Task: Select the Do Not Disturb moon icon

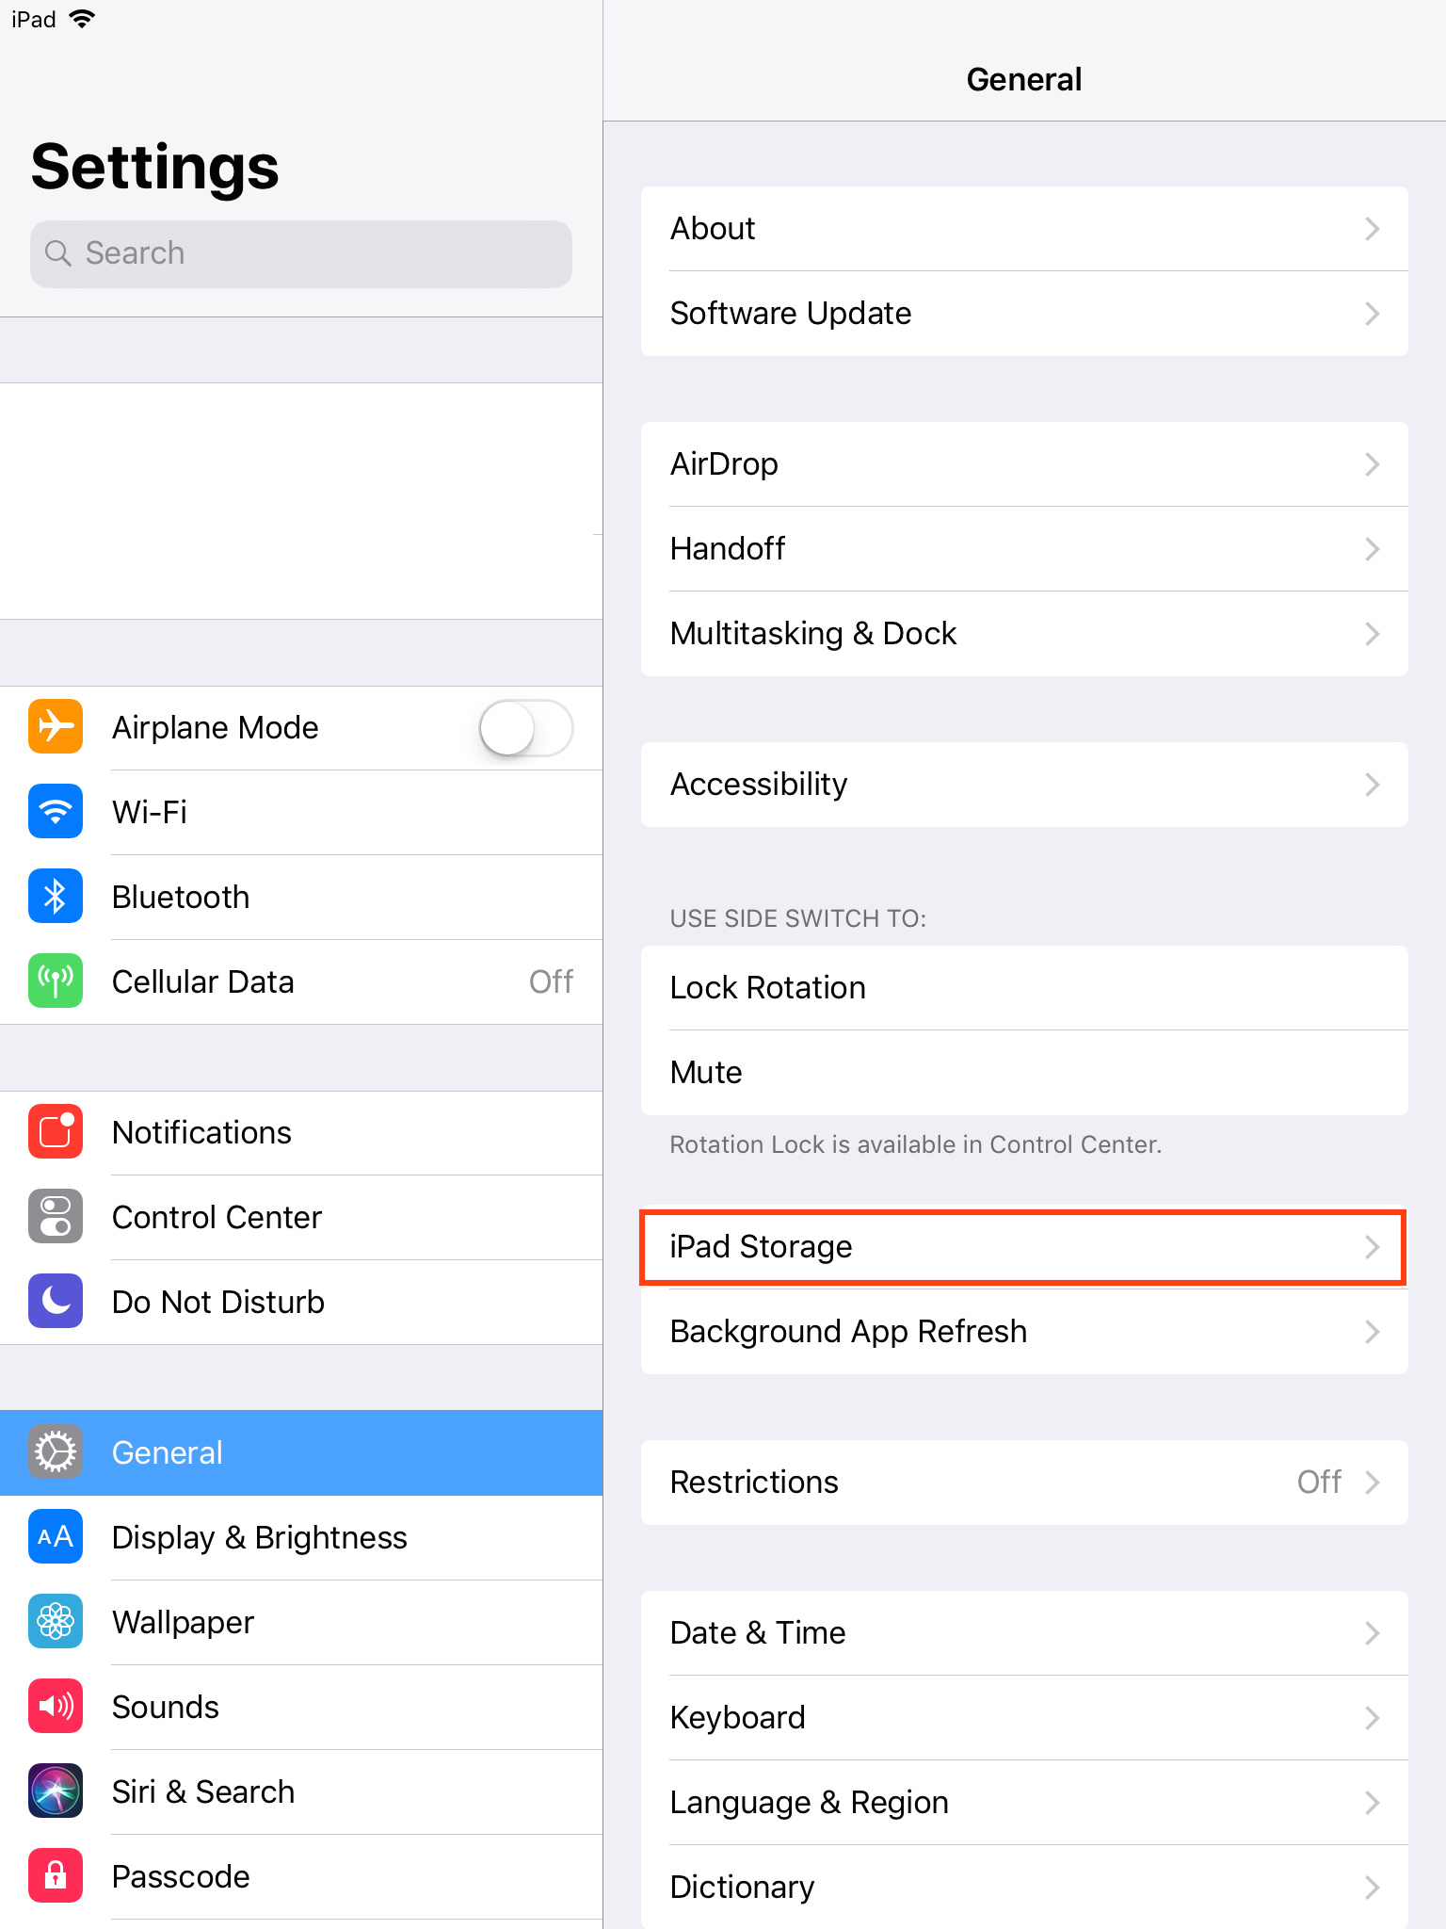Action: (56, 1302)
